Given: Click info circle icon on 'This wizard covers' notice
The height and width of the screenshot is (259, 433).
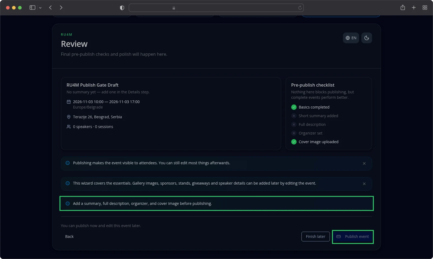Looking at the screenshot, I should click(68, 183).
